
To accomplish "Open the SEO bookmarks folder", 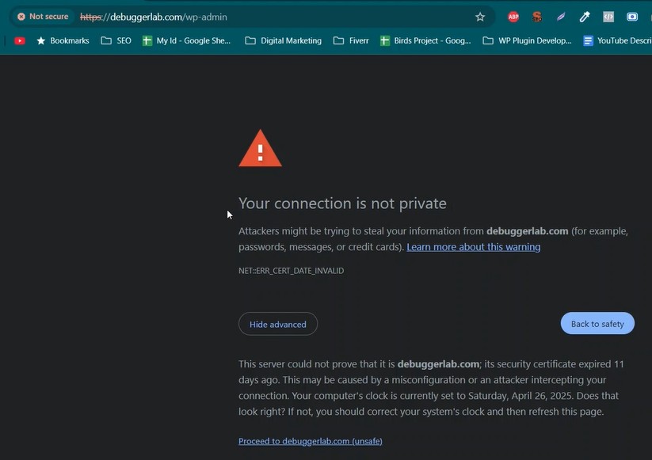I will [x=116, y=40].
